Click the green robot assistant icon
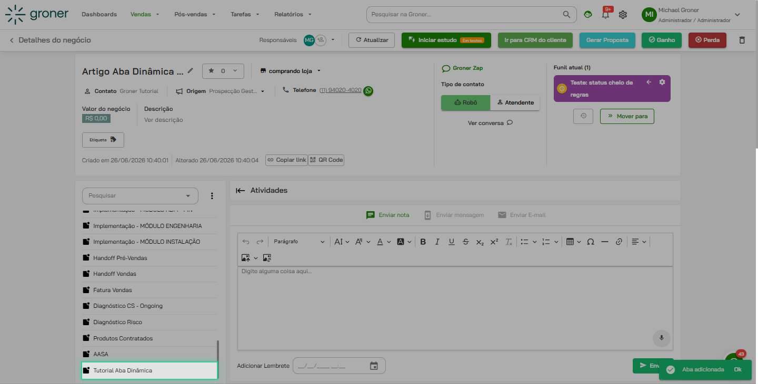The image size is (758, 384). click(588, 15)
